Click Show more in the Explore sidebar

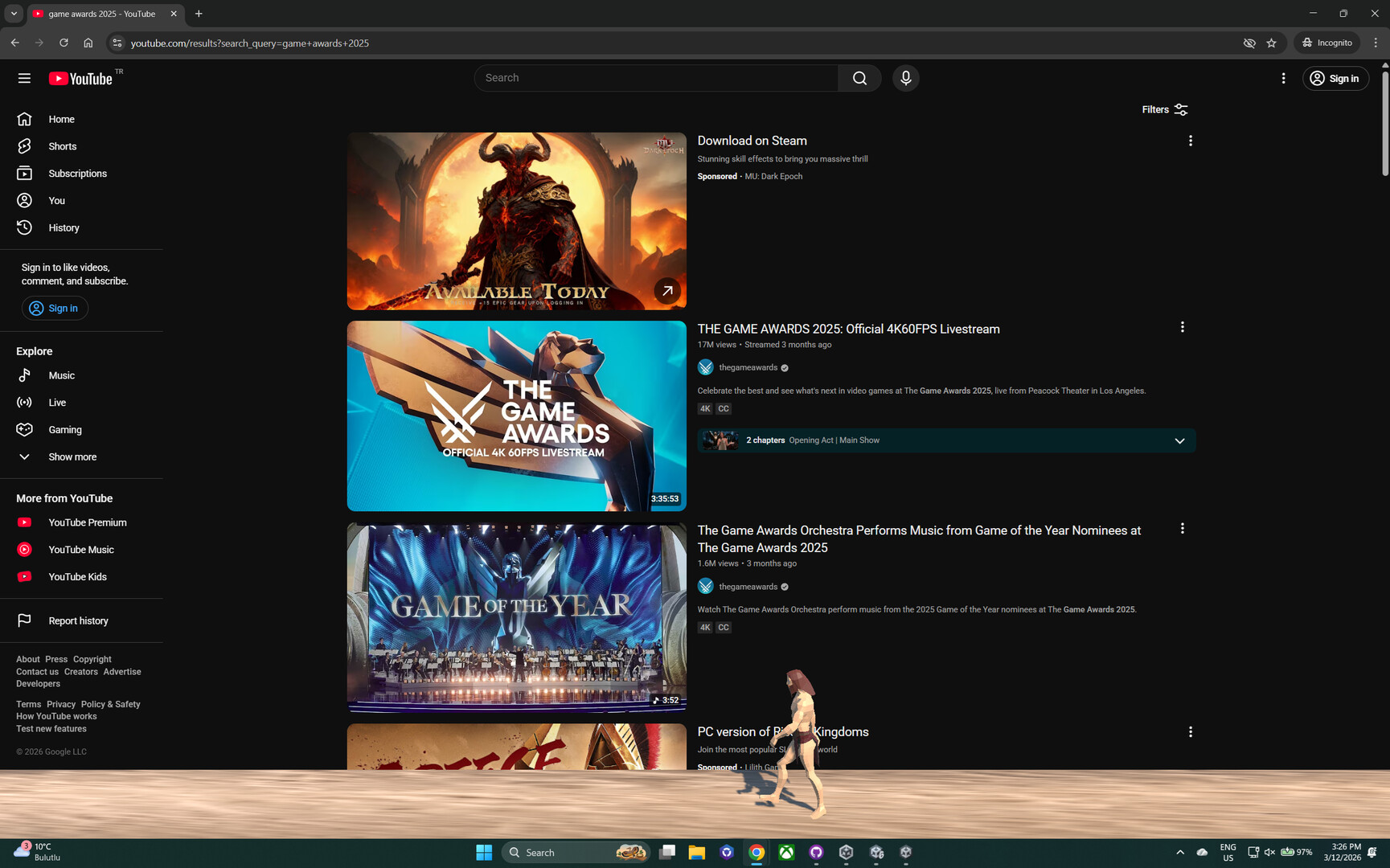pos(72,457)
